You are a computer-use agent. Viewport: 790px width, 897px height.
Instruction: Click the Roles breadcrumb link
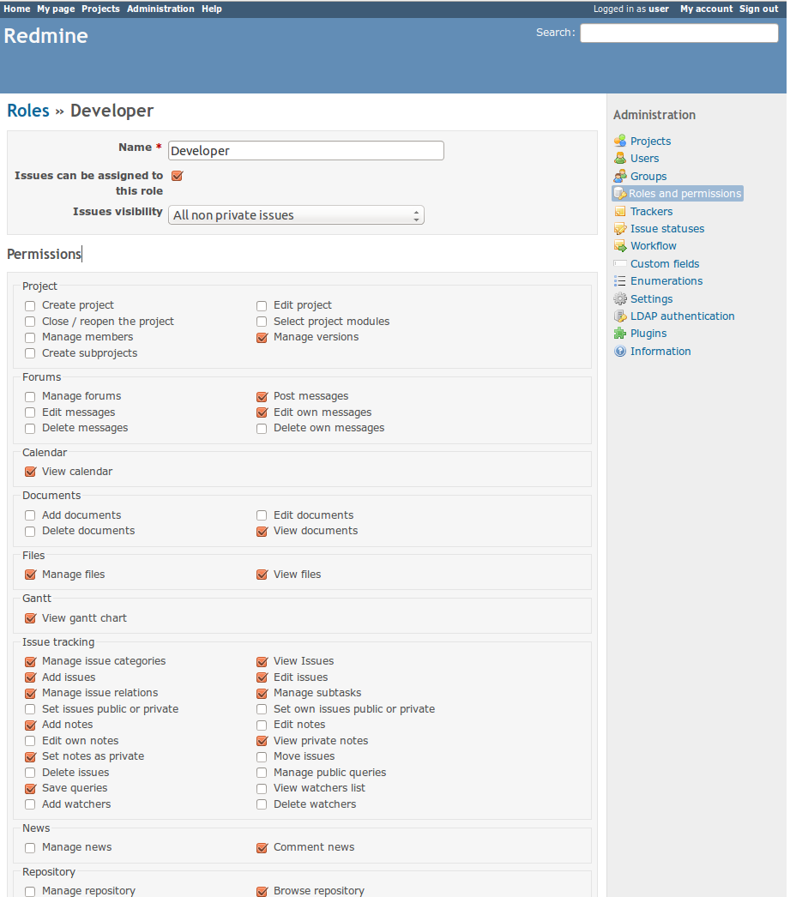[28, 111]
